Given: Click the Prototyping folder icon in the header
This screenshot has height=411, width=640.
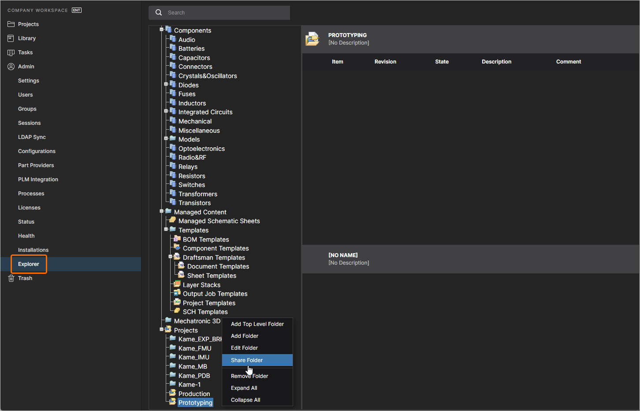Looking at the screenshot, I should pyautogui.click(x=313, y=39).
